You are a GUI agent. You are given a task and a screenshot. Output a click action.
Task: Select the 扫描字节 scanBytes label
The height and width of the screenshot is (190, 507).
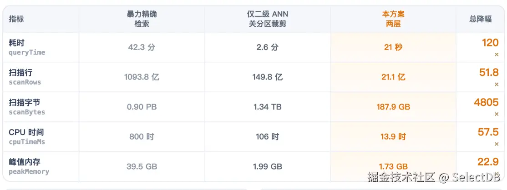pos(27,107)
